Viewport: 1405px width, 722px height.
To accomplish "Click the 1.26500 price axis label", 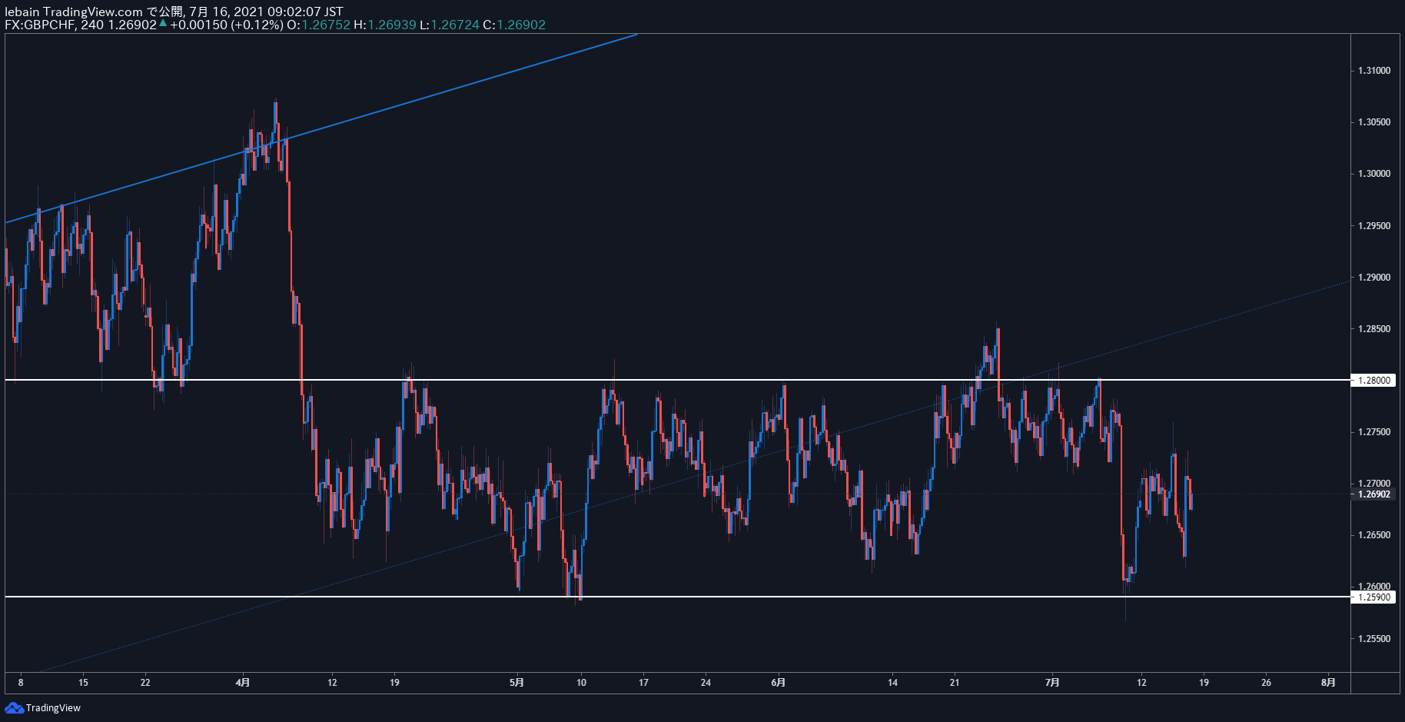I will [1374, 535].
